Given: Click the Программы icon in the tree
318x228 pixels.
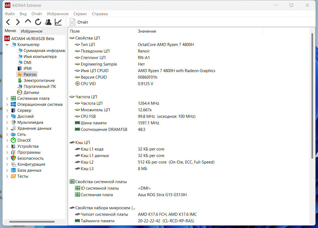Looking at the screenshot, I should click(13, 152).
